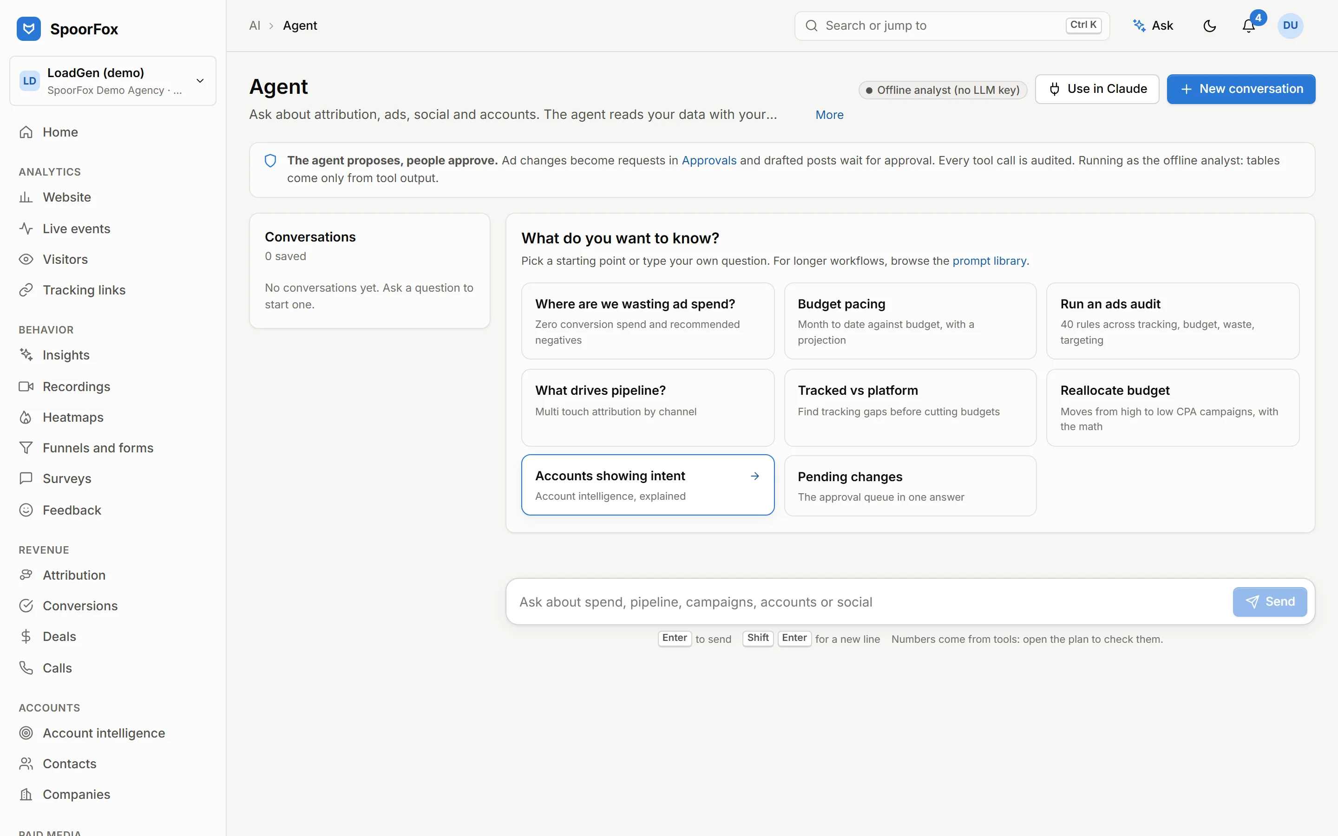Click the Feedback smiley icon
The image size is (1338, 836).
coord(26,510)
